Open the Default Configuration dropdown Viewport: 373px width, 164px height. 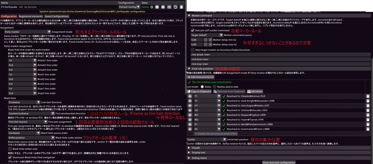(x=129, y=7)
